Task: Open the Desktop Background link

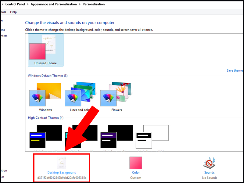Action: [x=62, y=172]
